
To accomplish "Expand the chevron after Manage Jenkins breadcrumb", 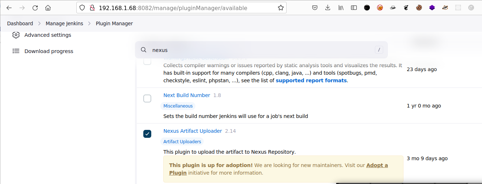I will (89, 23).
